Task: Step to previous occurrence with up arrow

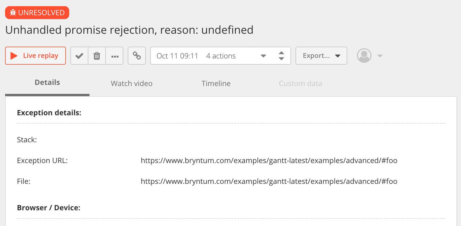Action: [x=281, y=53]
